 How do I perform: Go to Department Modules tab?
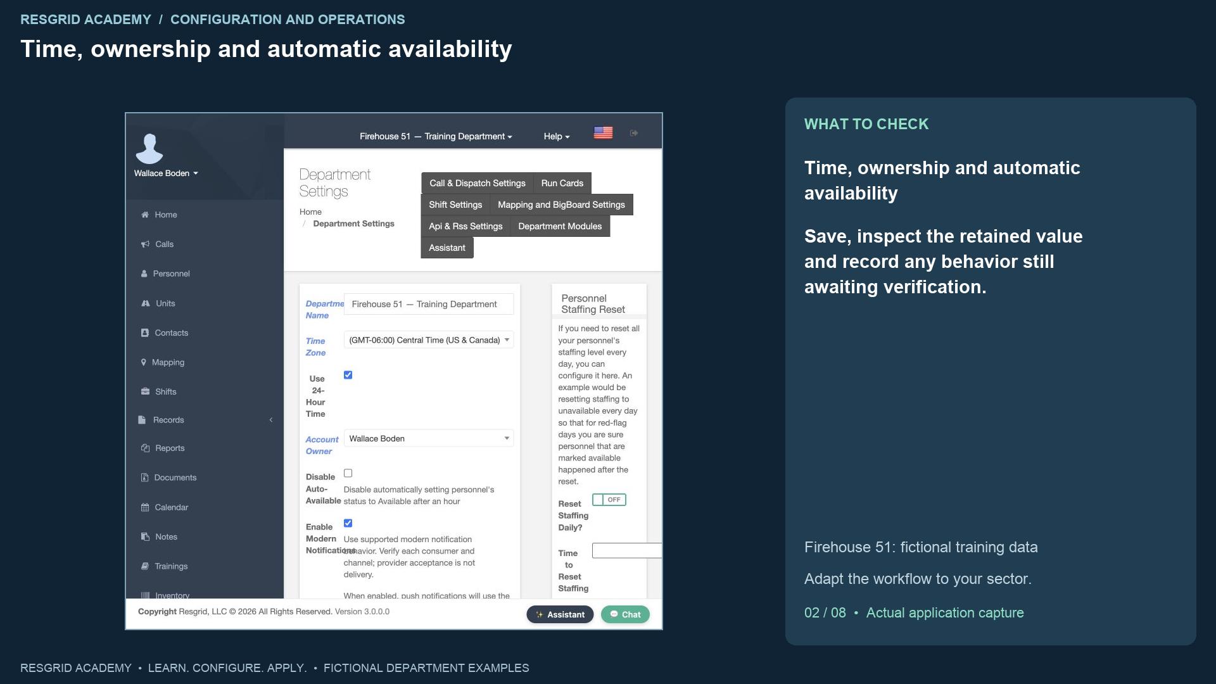pyautogui.click(x=560, y=226)
